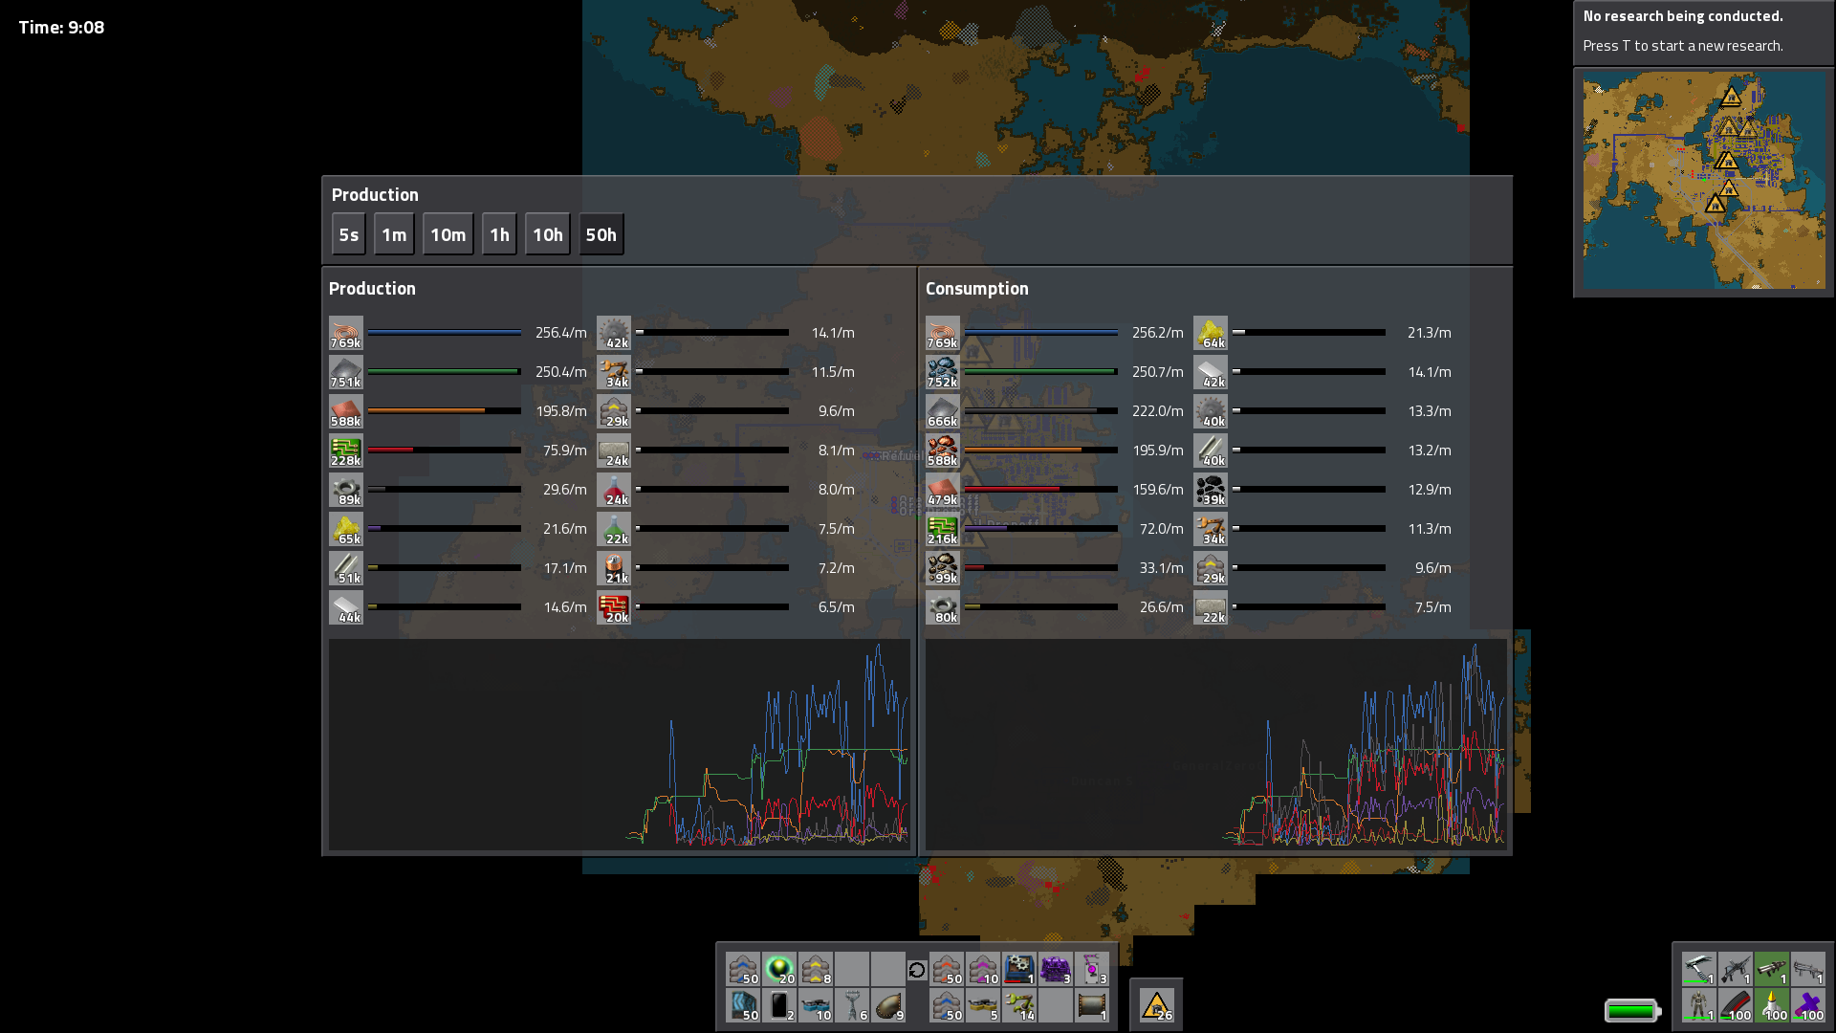Screen dimensions: 1836x1033
Task: Click copper ore 588k consumption icon
Action: coord(943,451)
